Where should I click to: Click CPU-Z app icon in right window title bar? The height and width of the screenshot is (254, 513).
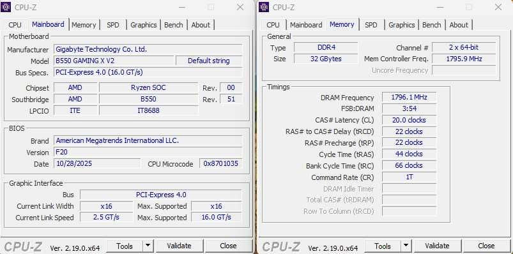pos(264,7)
